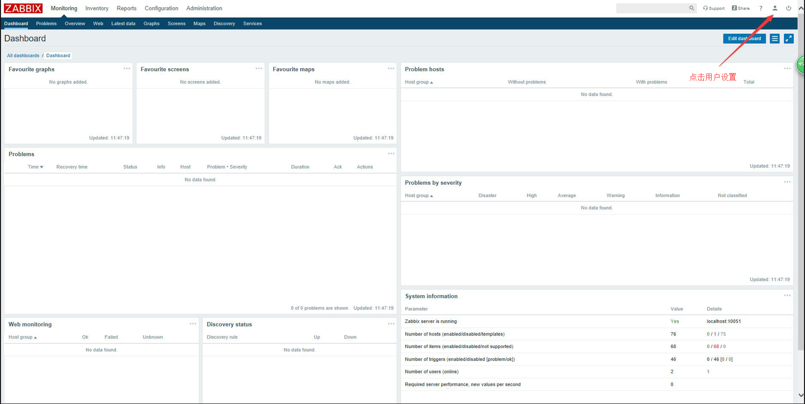Open System information widget menu dots
This screenshot has height=404, width=805.
[787, 295]
